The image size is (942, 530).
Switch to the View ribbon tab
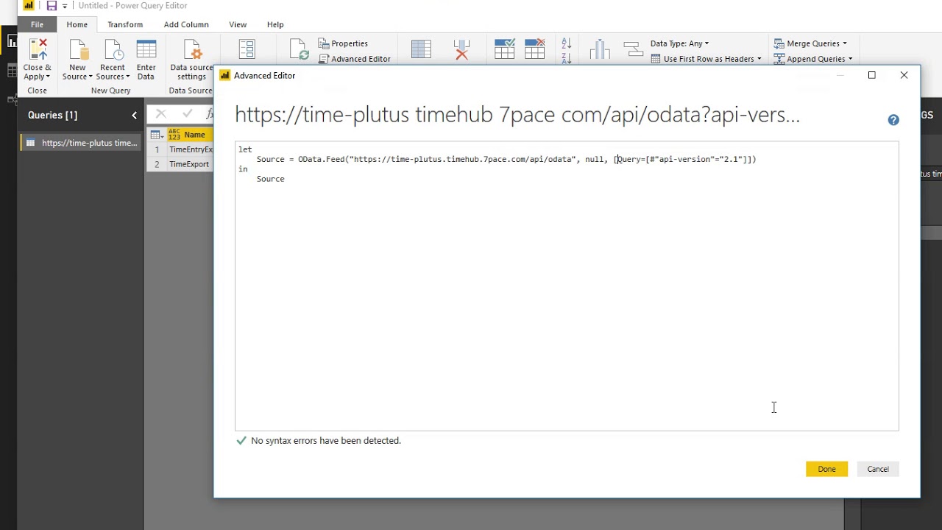pyautogui.click(x=238, y=24)
